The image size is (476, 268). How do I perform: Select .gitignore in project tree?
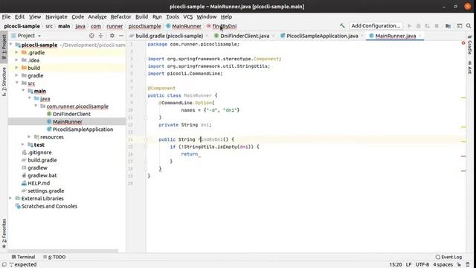point(39,152)
